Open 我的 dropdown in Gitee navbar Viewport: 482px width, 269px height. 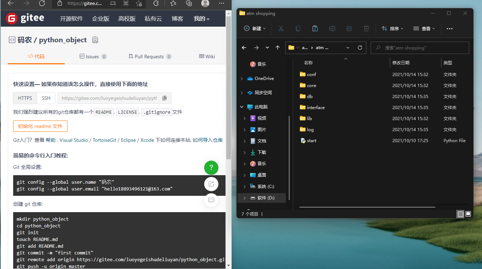pos(201,19)
